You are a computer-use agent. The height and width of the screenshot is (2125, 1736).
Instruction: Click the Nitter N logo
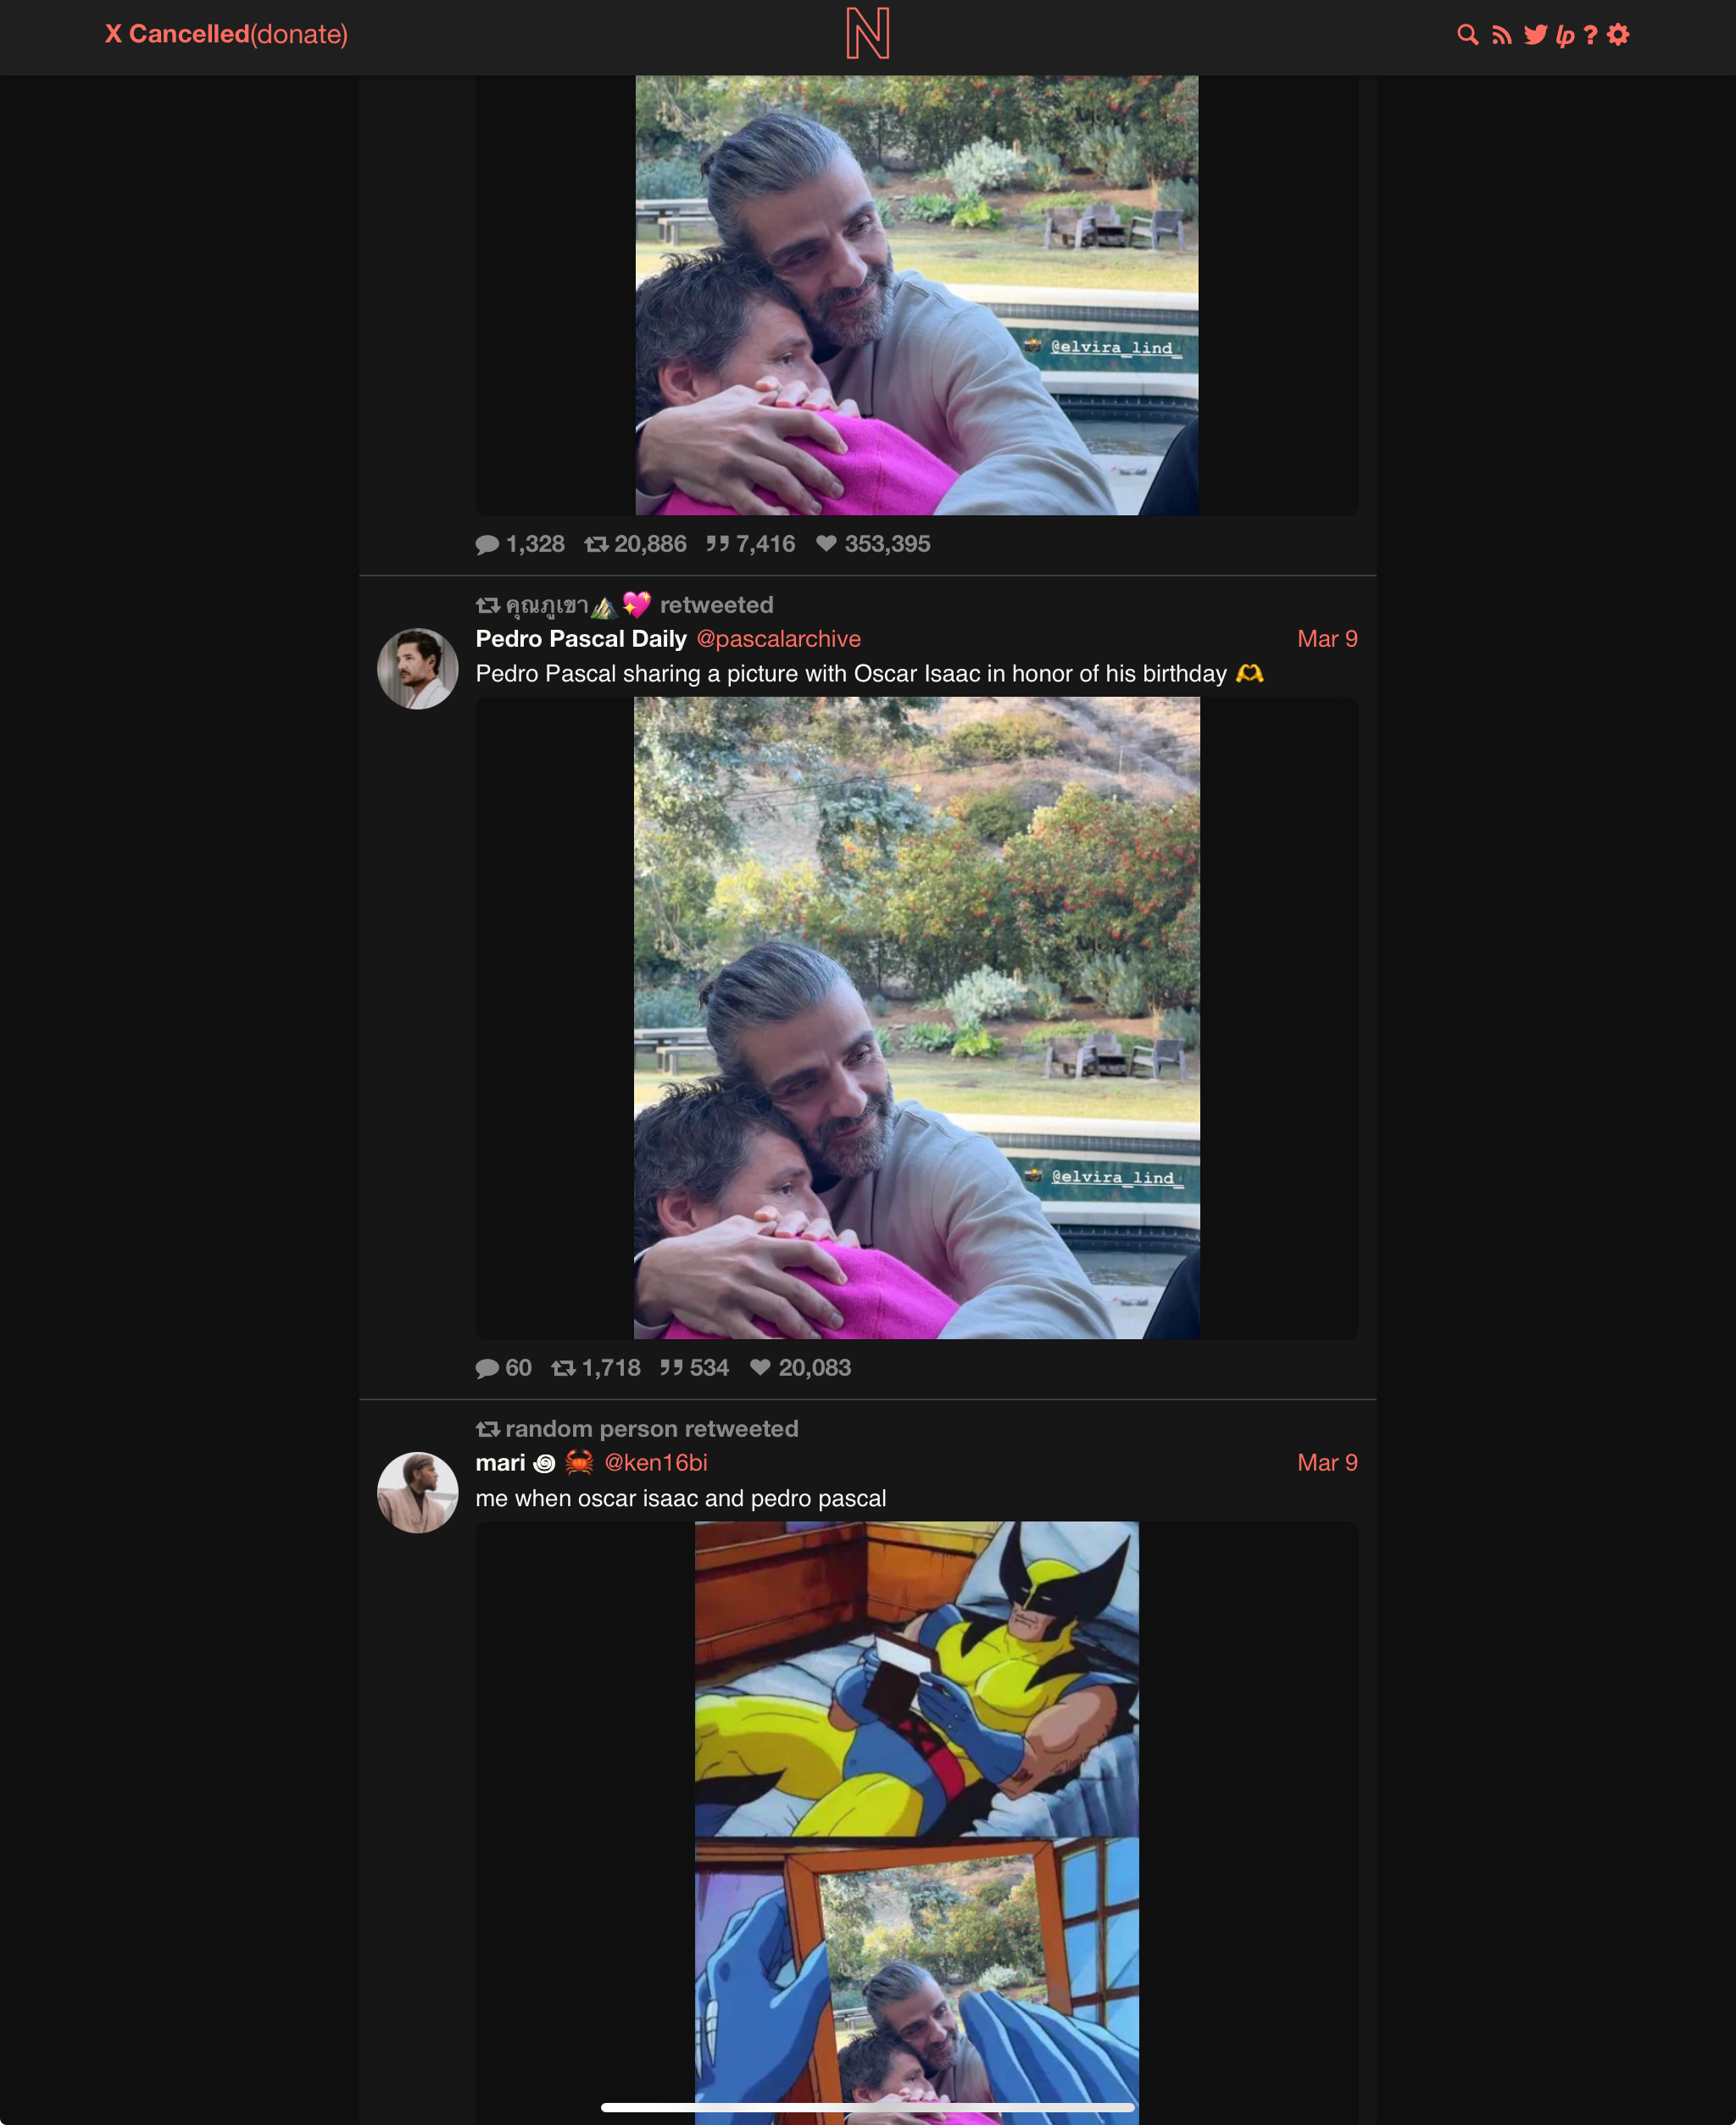[x=867, y=34]
